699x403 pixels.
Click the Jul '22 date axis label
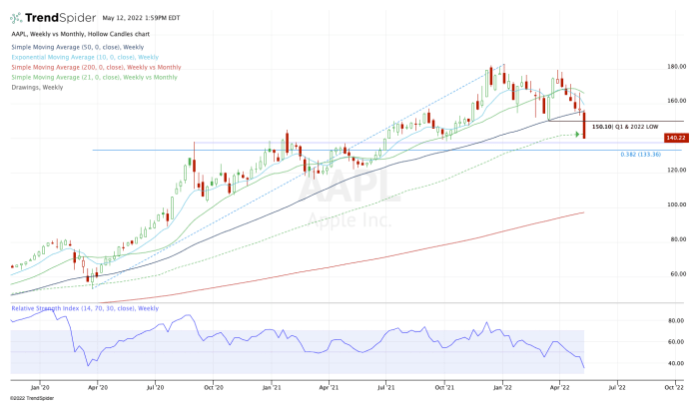pyautogui.click(x=617, y=387)
